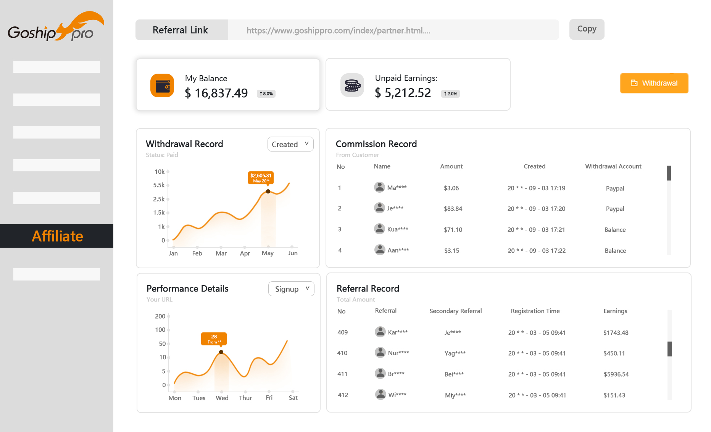Click the first blank sidebar menu item
711x432 pixels.
click(56, 67)
